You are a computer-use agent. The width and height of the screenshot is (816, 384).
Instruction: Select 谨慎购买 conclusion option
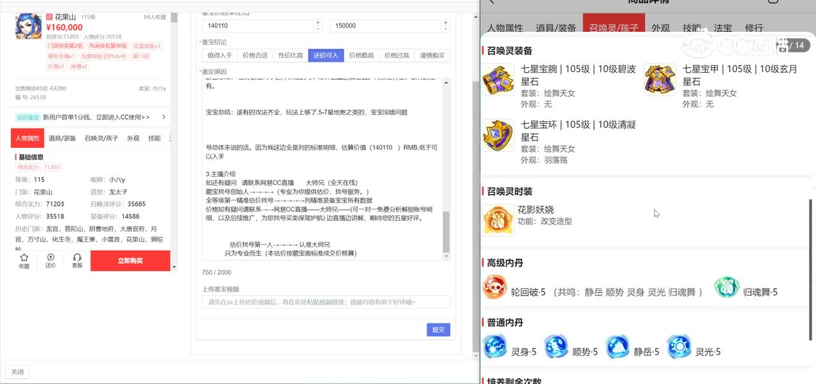click(x=432, y=55)
